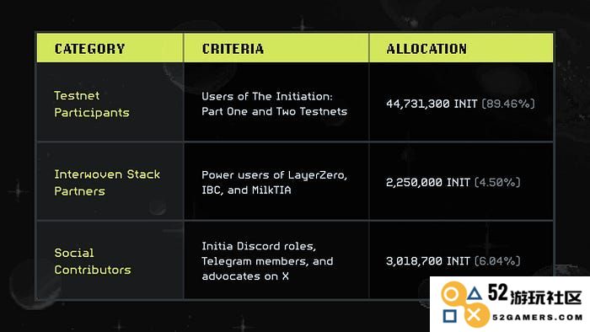Screen dimensions: 590x332
Task: Click the 44,731,300 INIT allocation value
Action: point(432,104)
